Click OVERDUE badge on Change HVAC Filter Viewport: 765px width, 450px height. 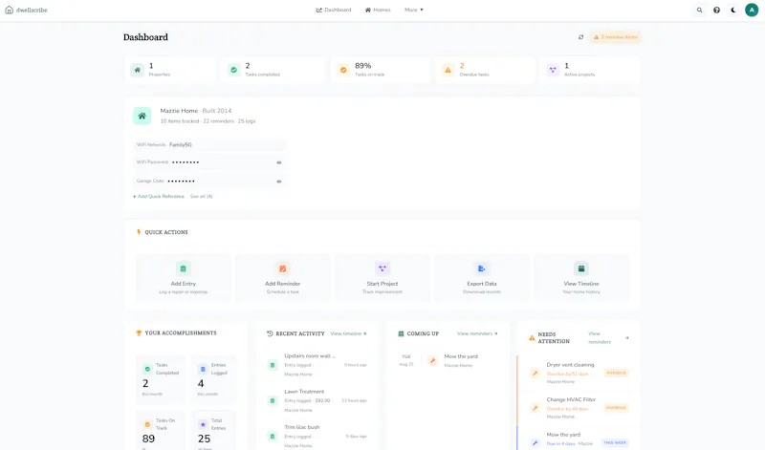pos(616,408)
